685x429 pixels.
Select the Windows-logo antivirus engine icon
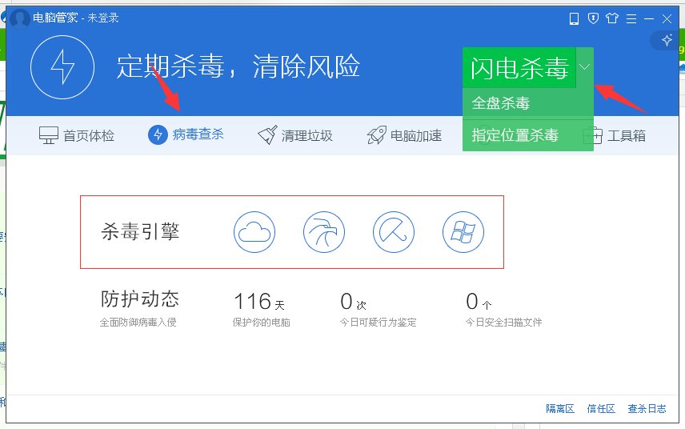pos(463,232)
